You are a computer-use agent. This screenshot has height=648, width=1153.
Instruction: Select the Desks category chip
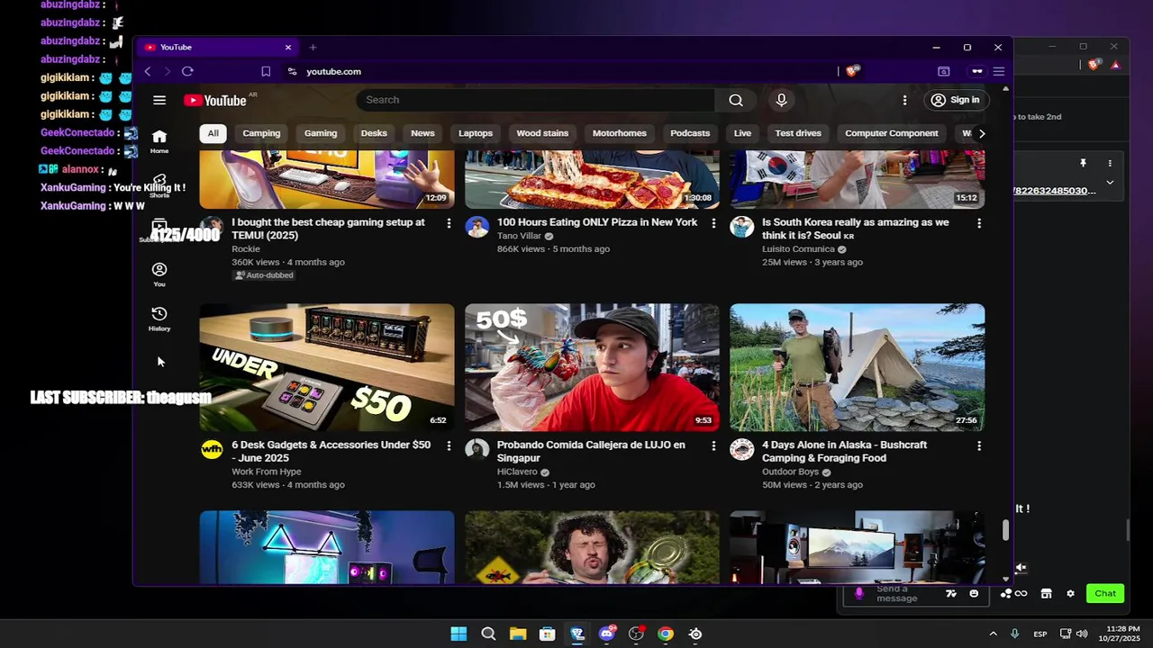[374, 133]
